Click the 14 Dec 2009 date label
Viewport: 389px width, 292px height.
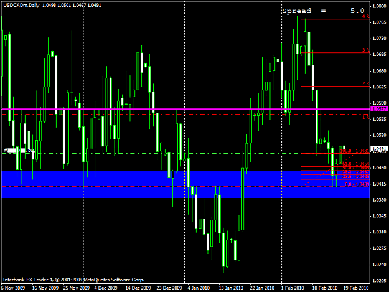tap(138, 288)
